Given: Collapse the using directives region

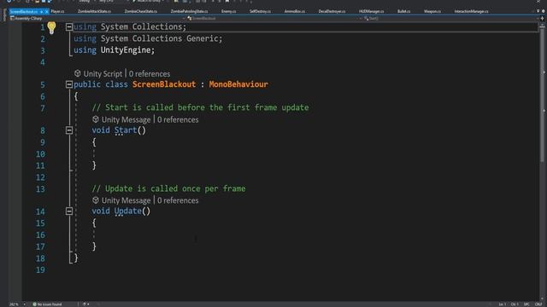Looking at the screenshot, I should pyautogui.click(x=69, y=26).
